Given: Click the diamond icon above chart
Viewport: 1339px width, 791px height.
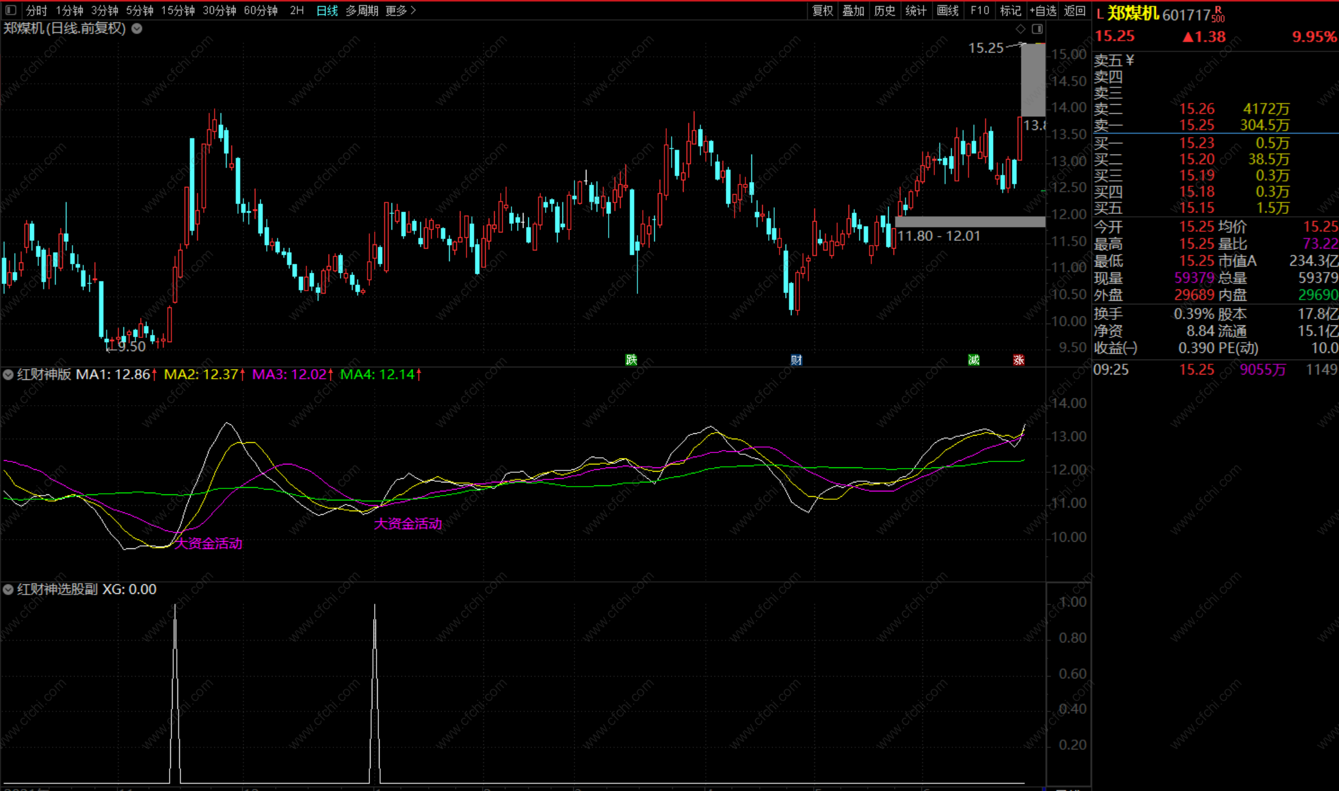Looking at the screenshot, I should click(1021, 29).
